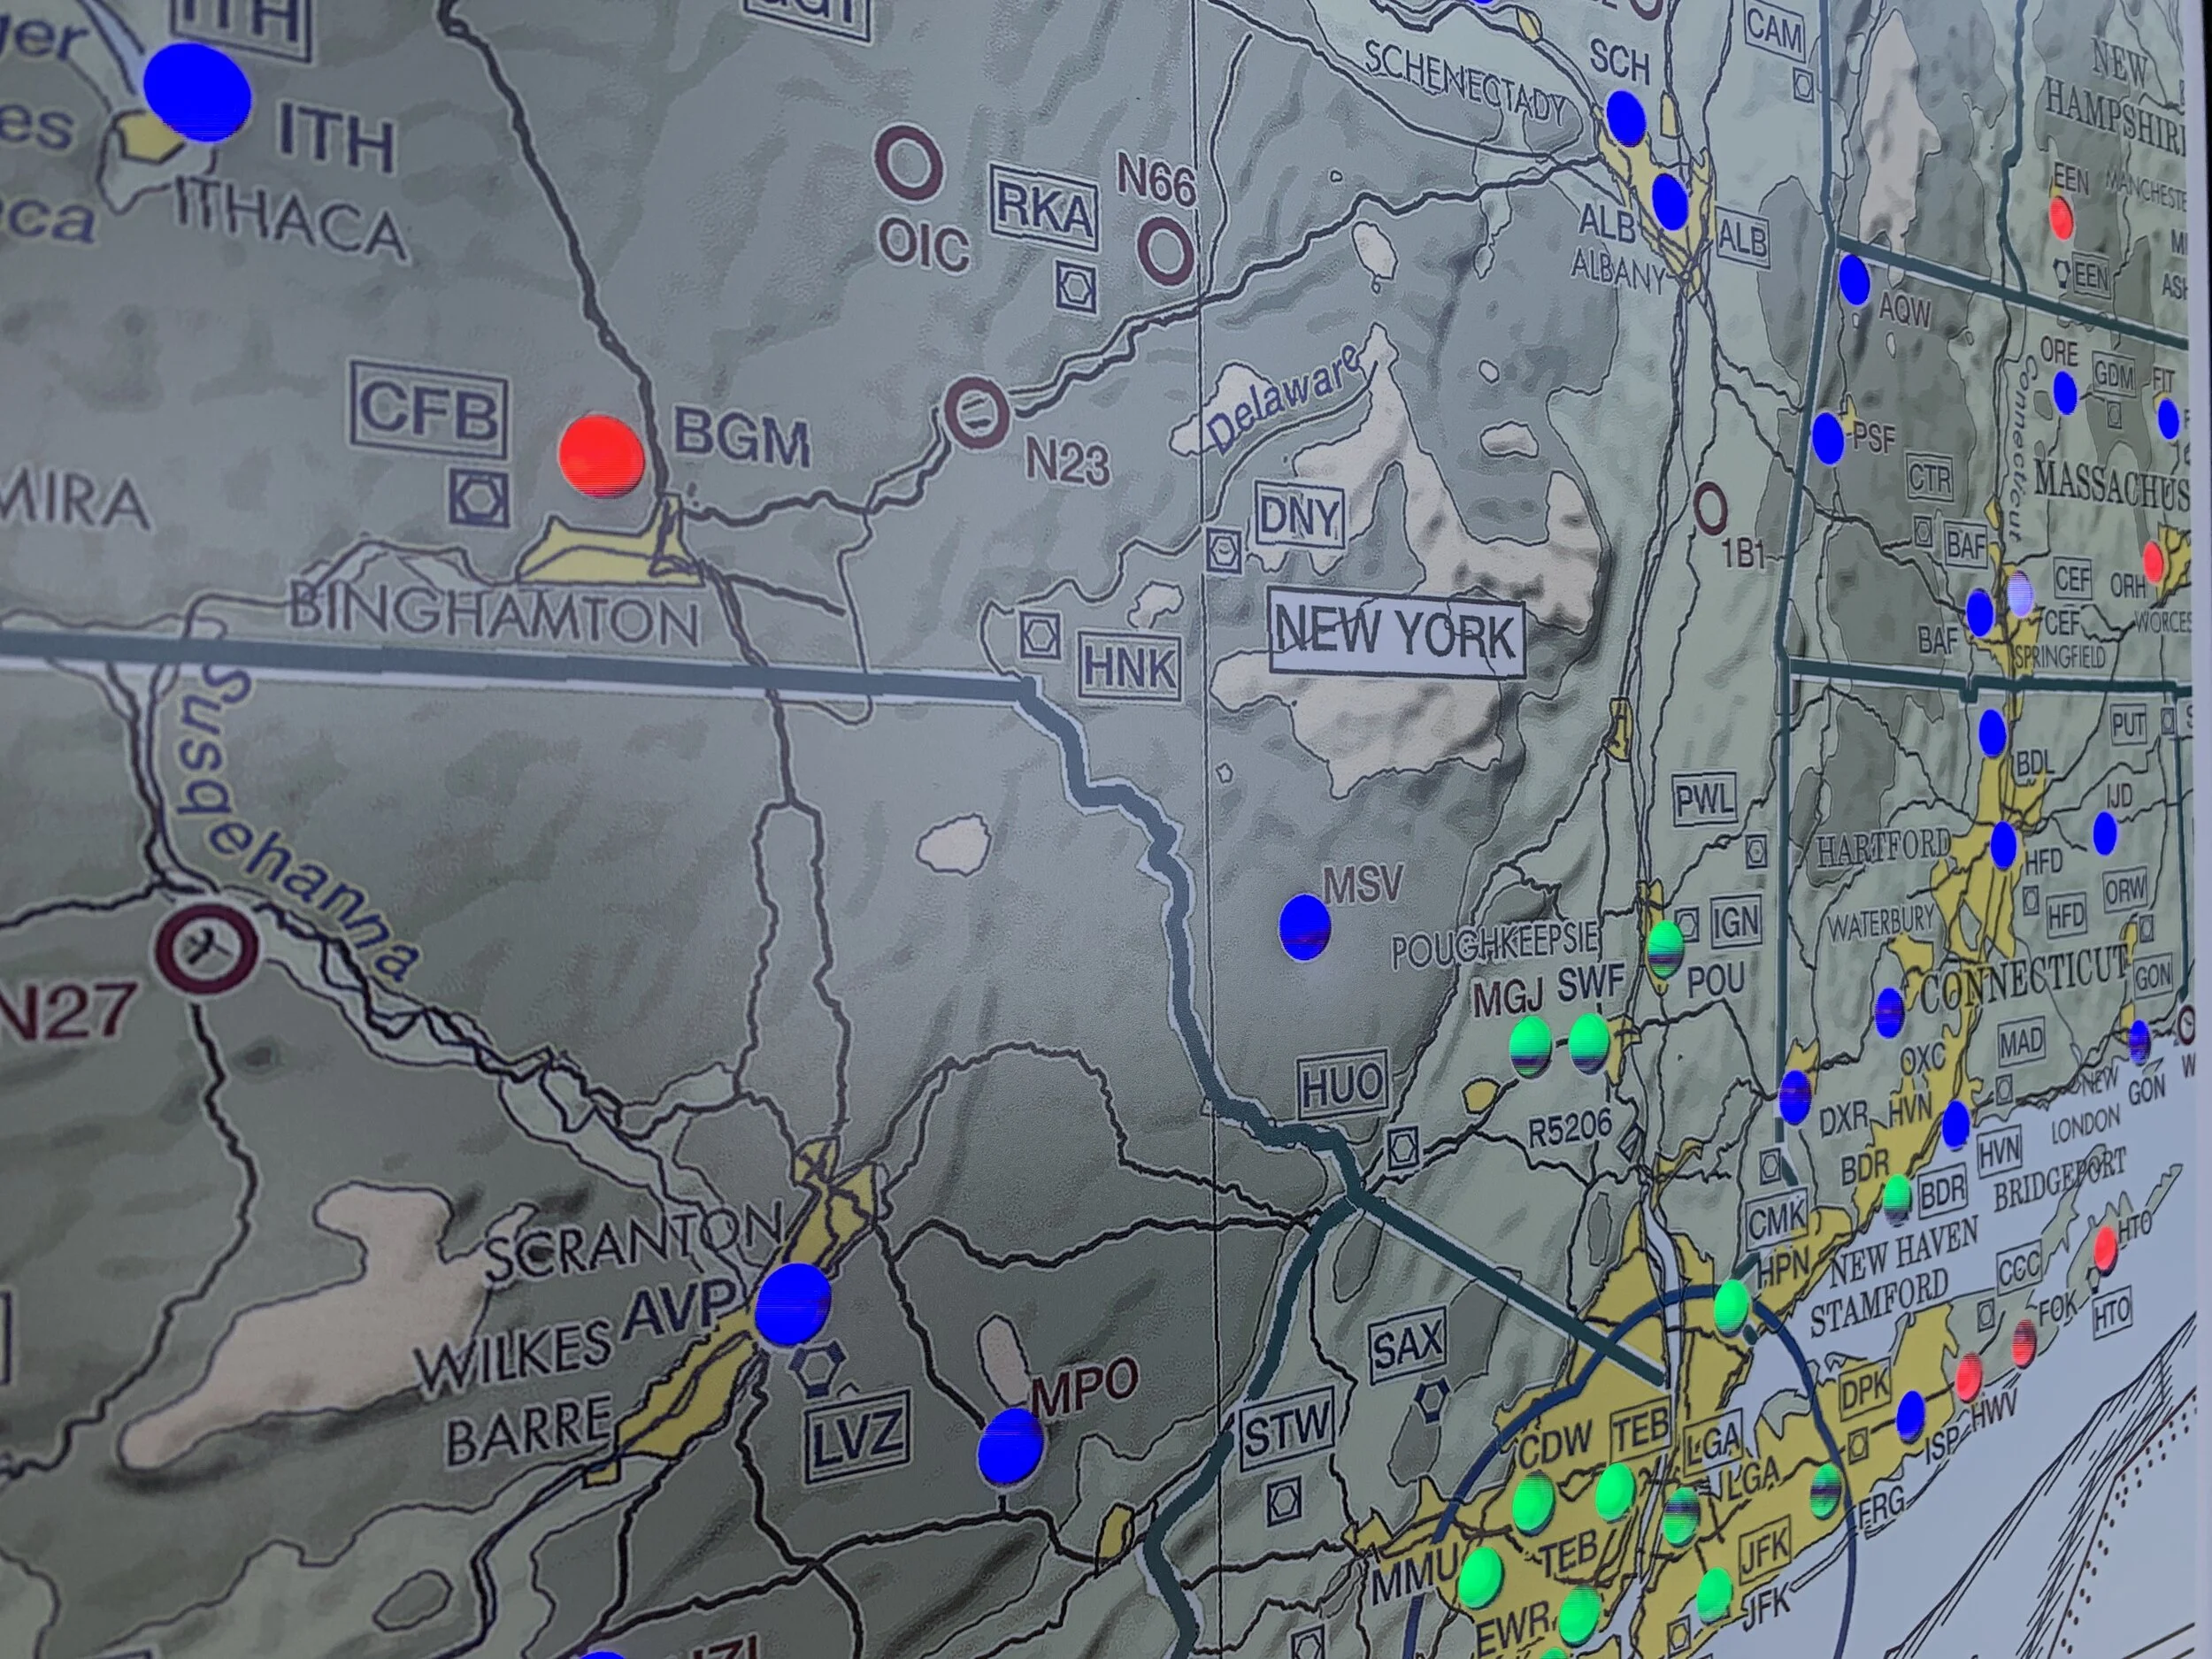This screenshot has height=1659, width=2212.
Task: Select the red BGM airport dot
Action: pos(601,455)
